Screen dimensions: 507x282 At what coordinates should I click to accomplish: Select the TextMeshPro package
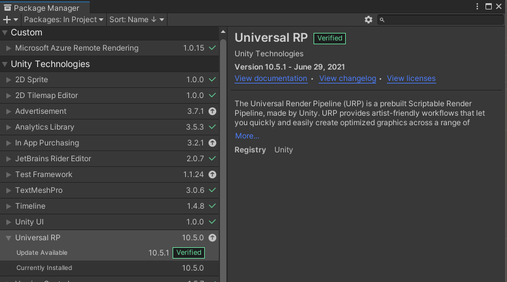coord(109,190)
